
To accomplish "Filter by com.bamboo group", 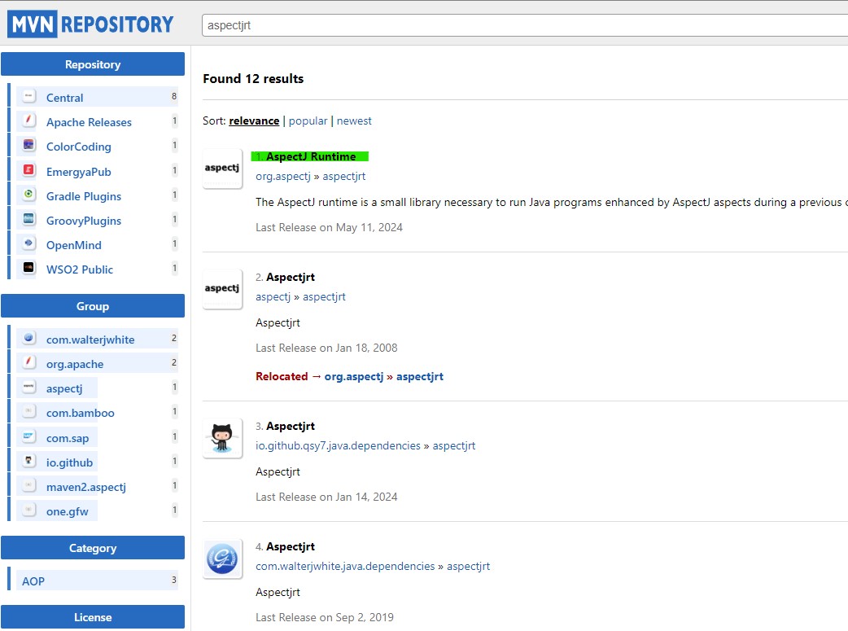I will (80, 413).
